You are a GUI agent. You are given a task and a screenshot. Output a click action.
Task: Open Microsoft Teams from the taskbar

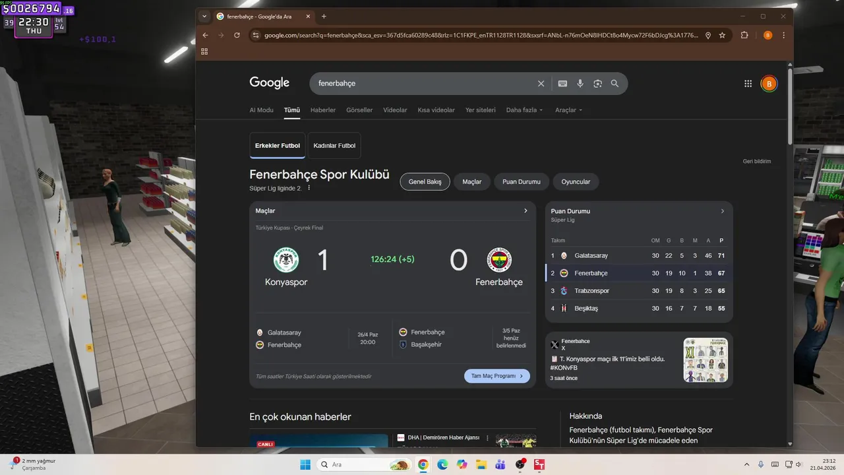point(500,464)
